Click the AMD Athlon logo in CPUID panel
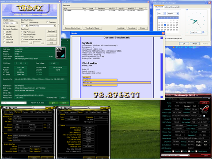Viewport: 212px width, 159px height. [61, 53]
